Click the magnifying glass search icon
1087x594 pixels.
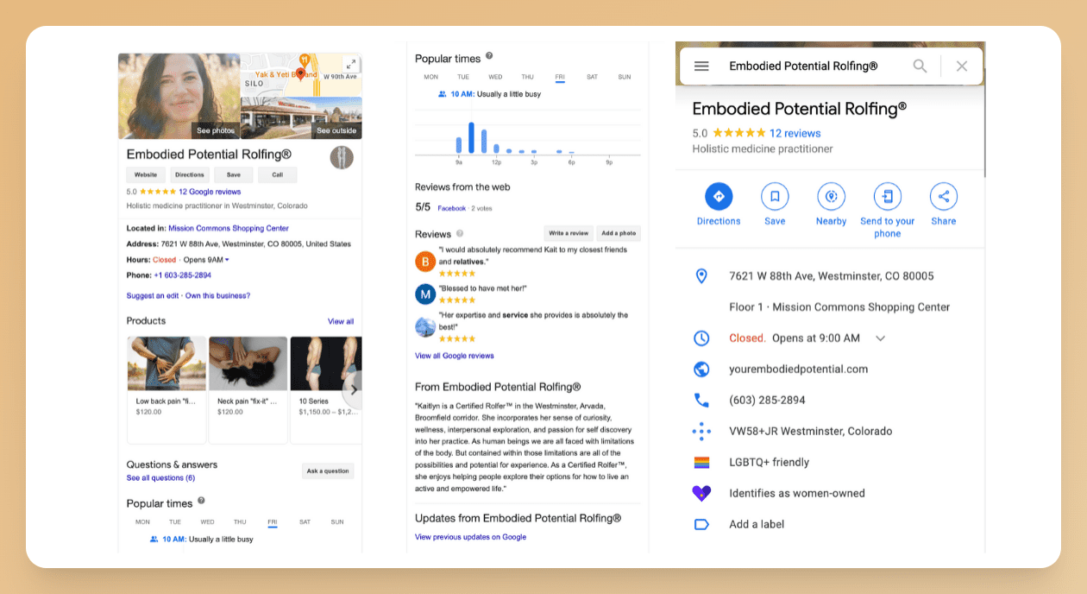920,66
